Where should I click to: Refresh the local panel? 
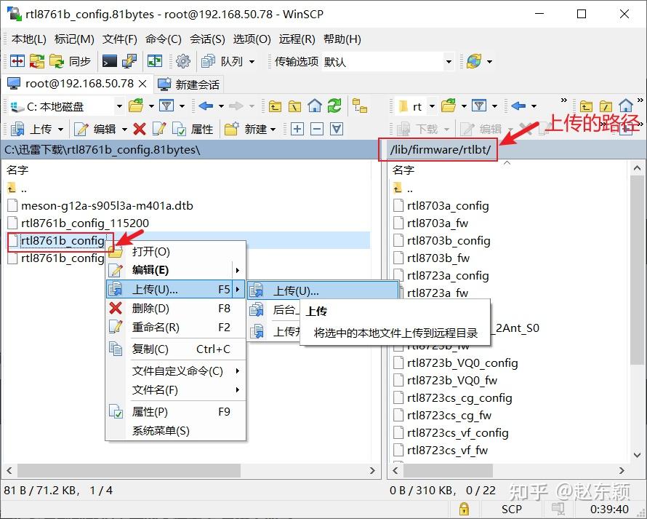(x=334, y=106)
